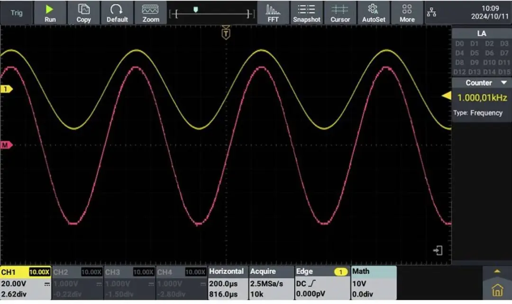Select the yellow channel 1 ground marker
This screenshot has width=512, height=304.
6,89
